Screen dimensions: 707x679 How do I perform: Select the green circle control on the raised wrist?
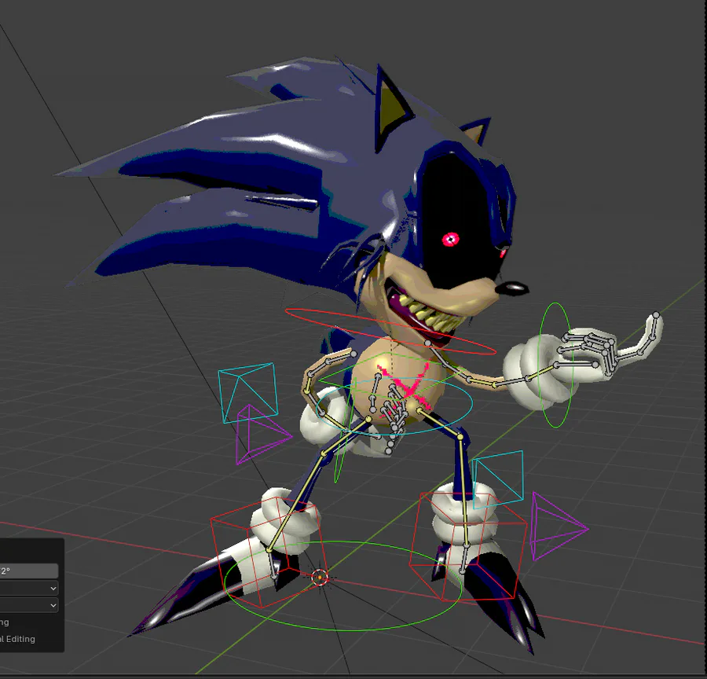pyautogui.click(x=555, y=365)
